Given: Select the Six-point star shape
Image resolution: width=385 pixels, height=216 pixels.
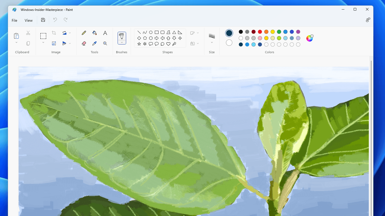Looking at the screenshot, I should (x=145, y=44).
